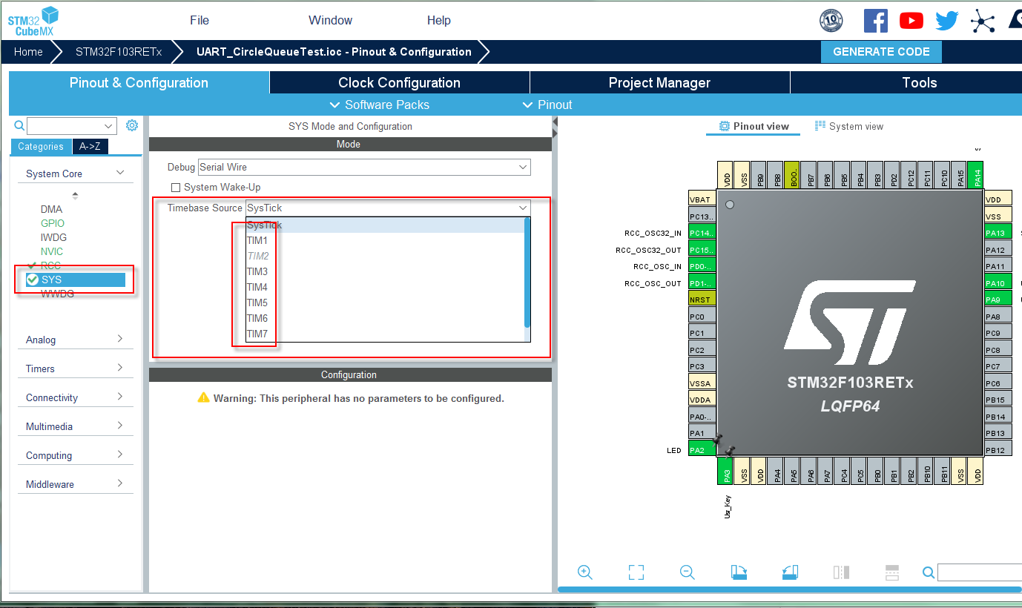The width and height of the screenshot is (1022, 608).
Task: Switch to the A->Z tab
Action: 90,146
